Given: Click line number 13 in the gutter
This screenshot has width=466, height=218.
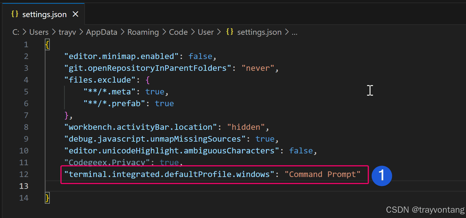Looking at the screenshot, I should tap(24, 186).
